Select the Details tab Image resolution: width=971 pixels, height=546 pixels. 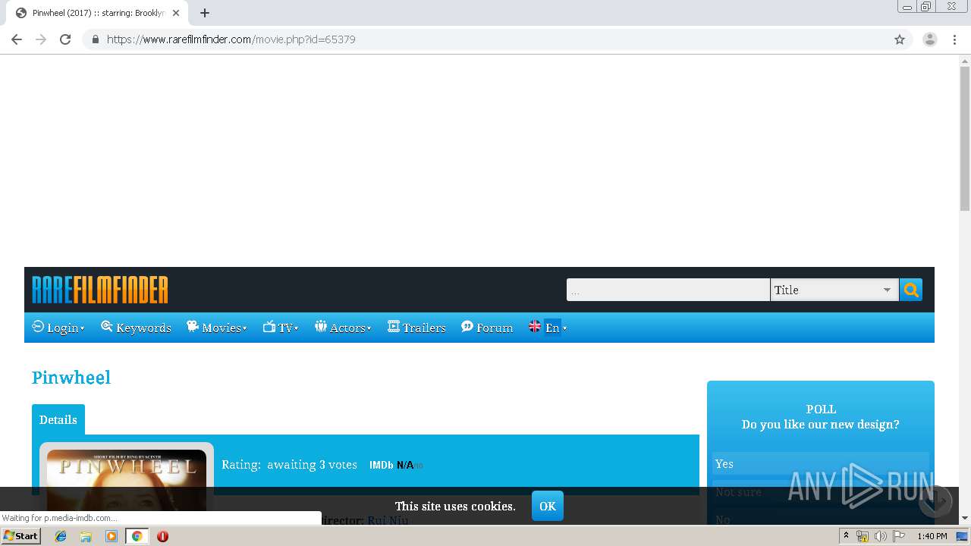coord(58,419)
